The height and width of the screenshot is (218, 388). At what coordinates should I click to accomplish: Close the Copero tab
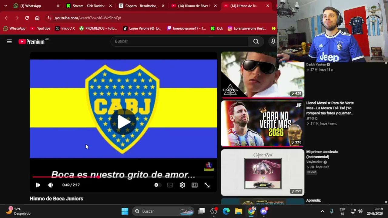(163, 6)
